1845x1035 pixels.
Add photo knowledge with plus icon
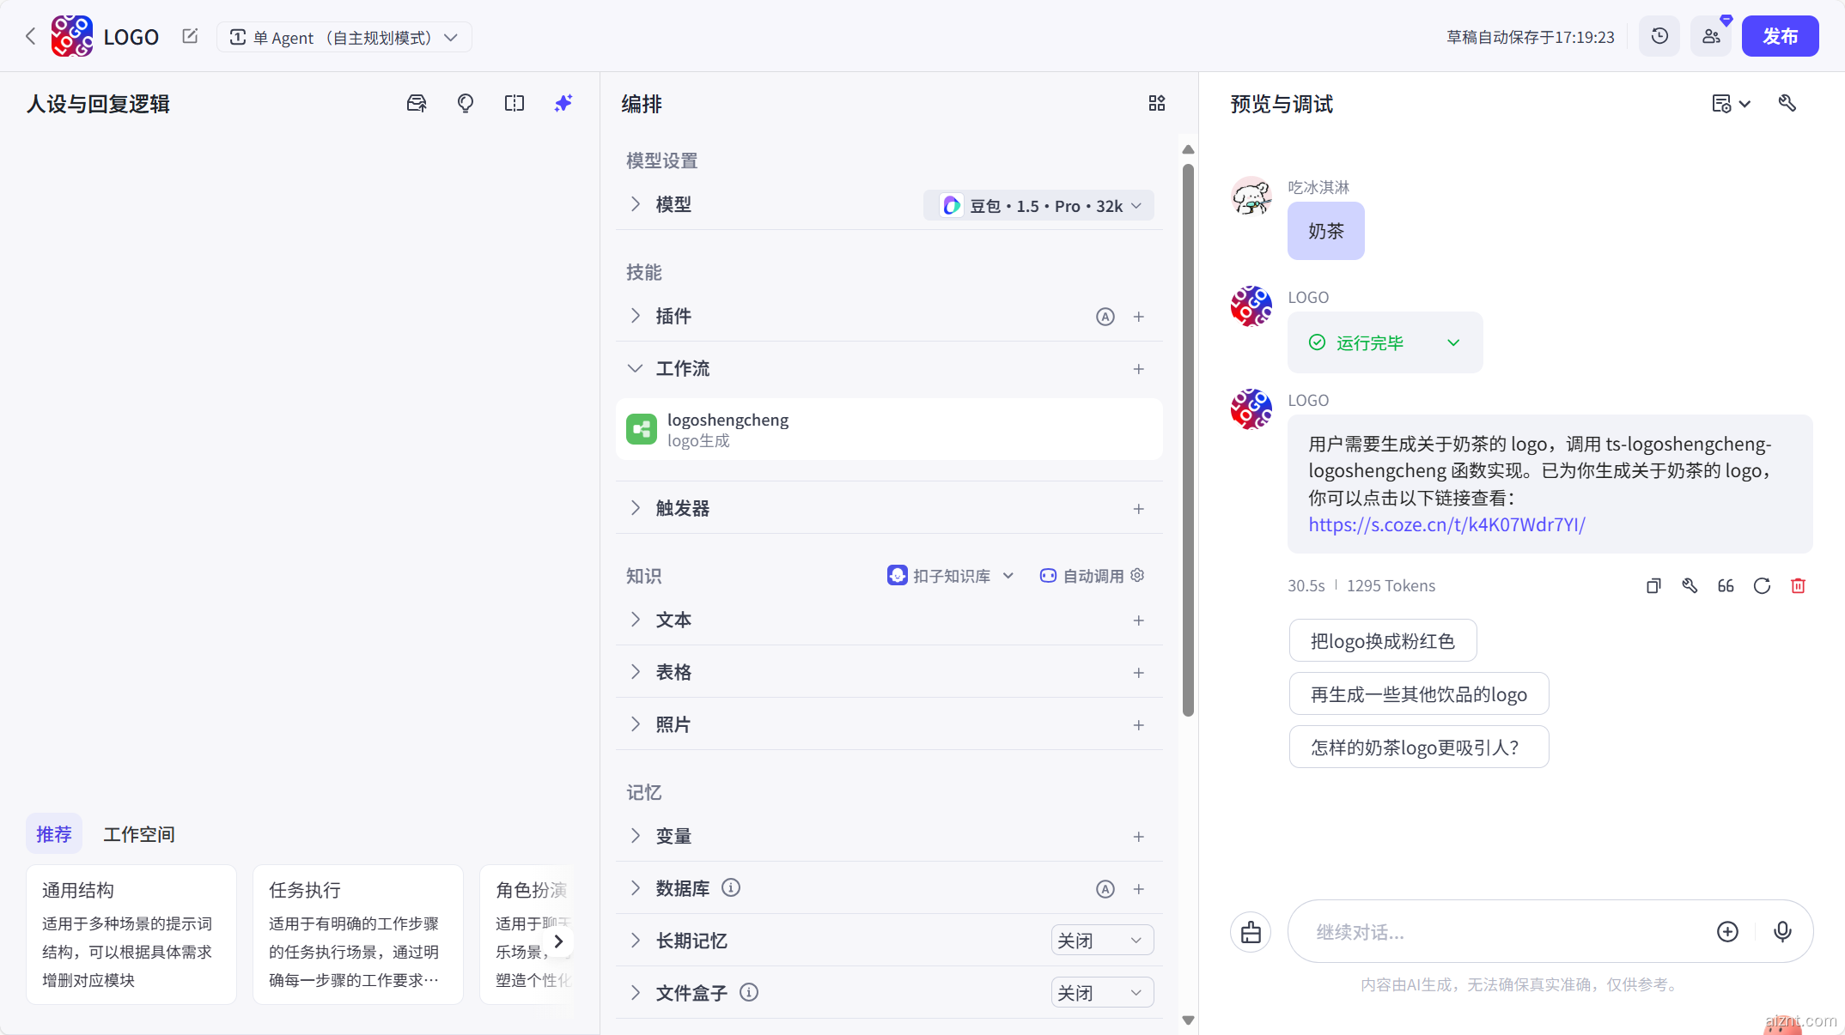(1139, 725)
